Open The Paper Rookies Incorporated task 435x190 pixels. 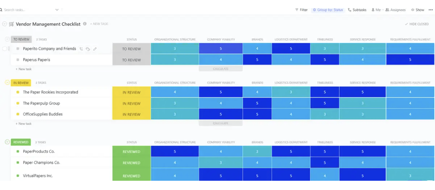tap(50, 92)
